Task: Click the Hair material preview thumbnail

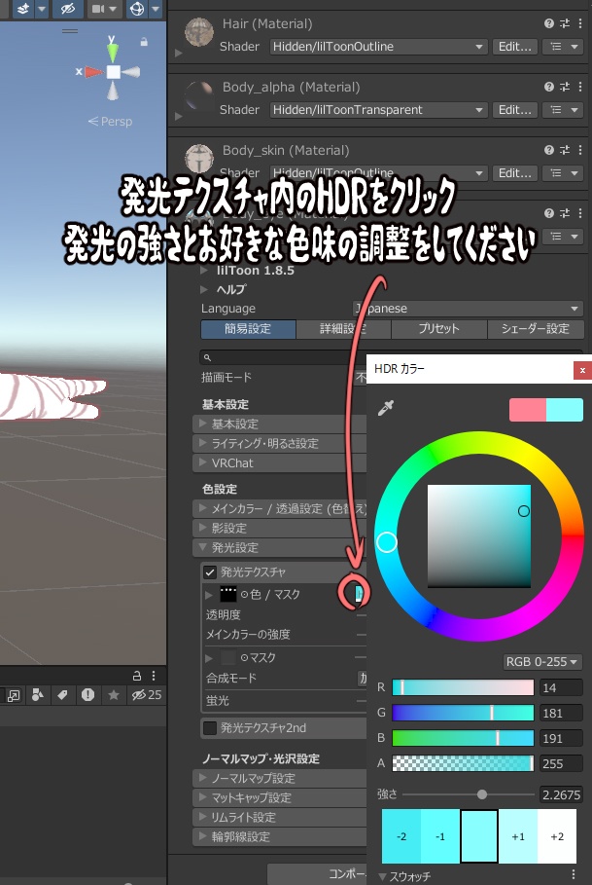Action: [x=199, y=31]
